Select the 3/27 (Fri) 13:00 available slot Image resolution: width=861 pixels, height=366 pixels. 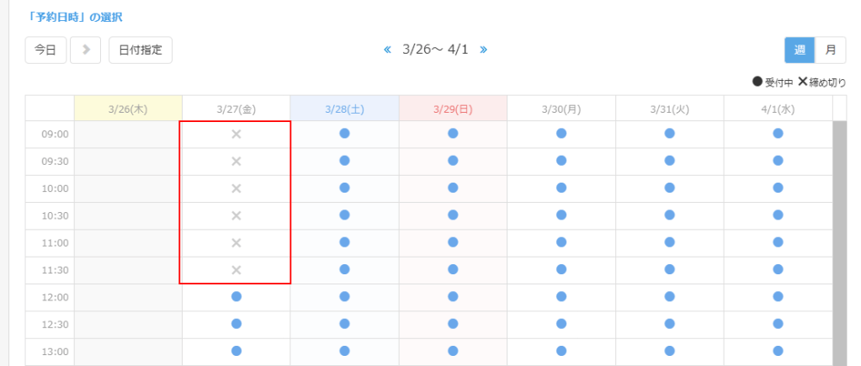coord(237,351)
